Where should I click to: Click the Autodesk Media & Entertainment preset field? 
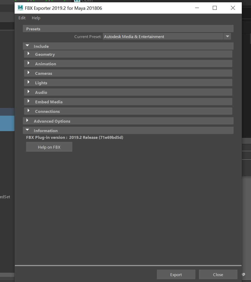[x=163, y=37]
